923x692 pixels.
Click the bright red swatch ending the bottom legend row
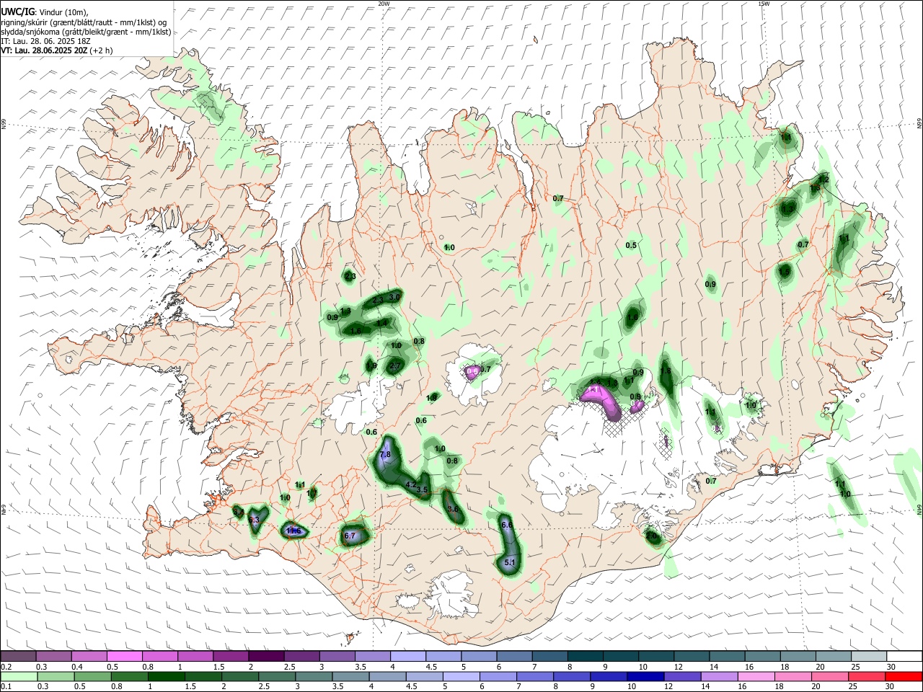(904, 676)
